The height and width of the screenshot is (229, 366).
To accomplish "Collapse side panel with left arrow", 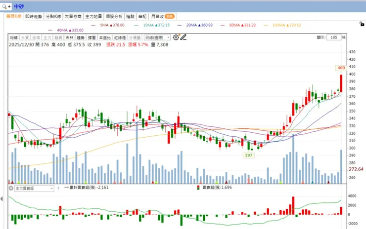I will (1, 199).
